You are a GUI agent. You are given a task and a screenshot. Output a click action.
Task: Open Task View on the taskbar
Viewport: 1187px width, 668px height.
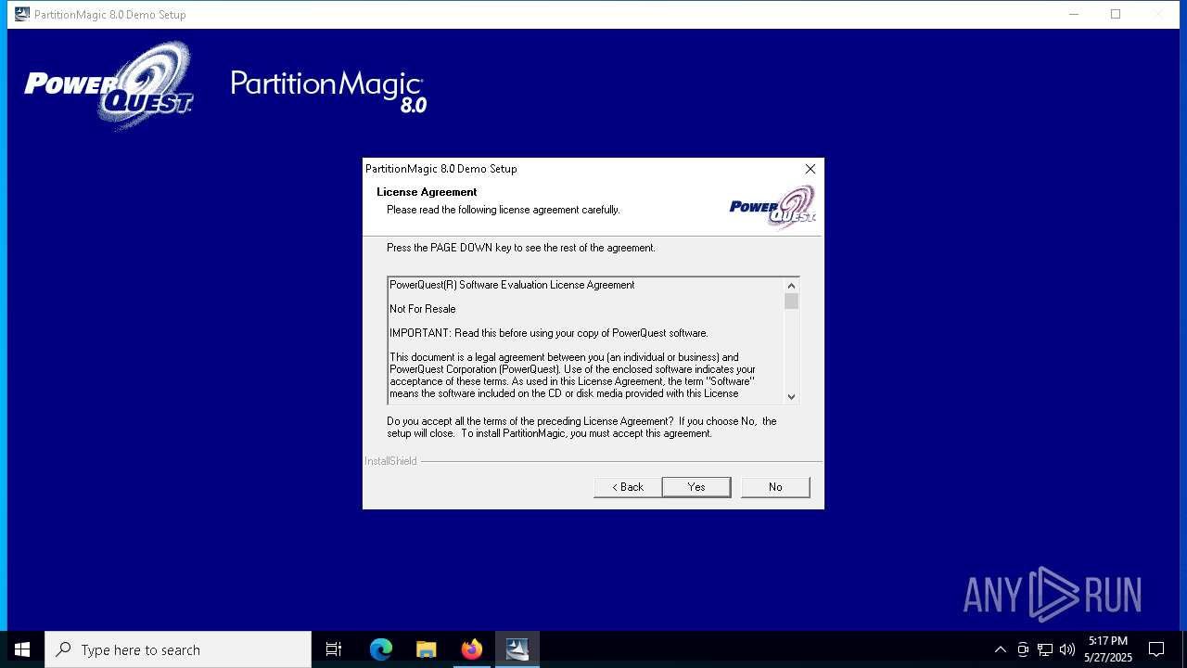point(334,649)
